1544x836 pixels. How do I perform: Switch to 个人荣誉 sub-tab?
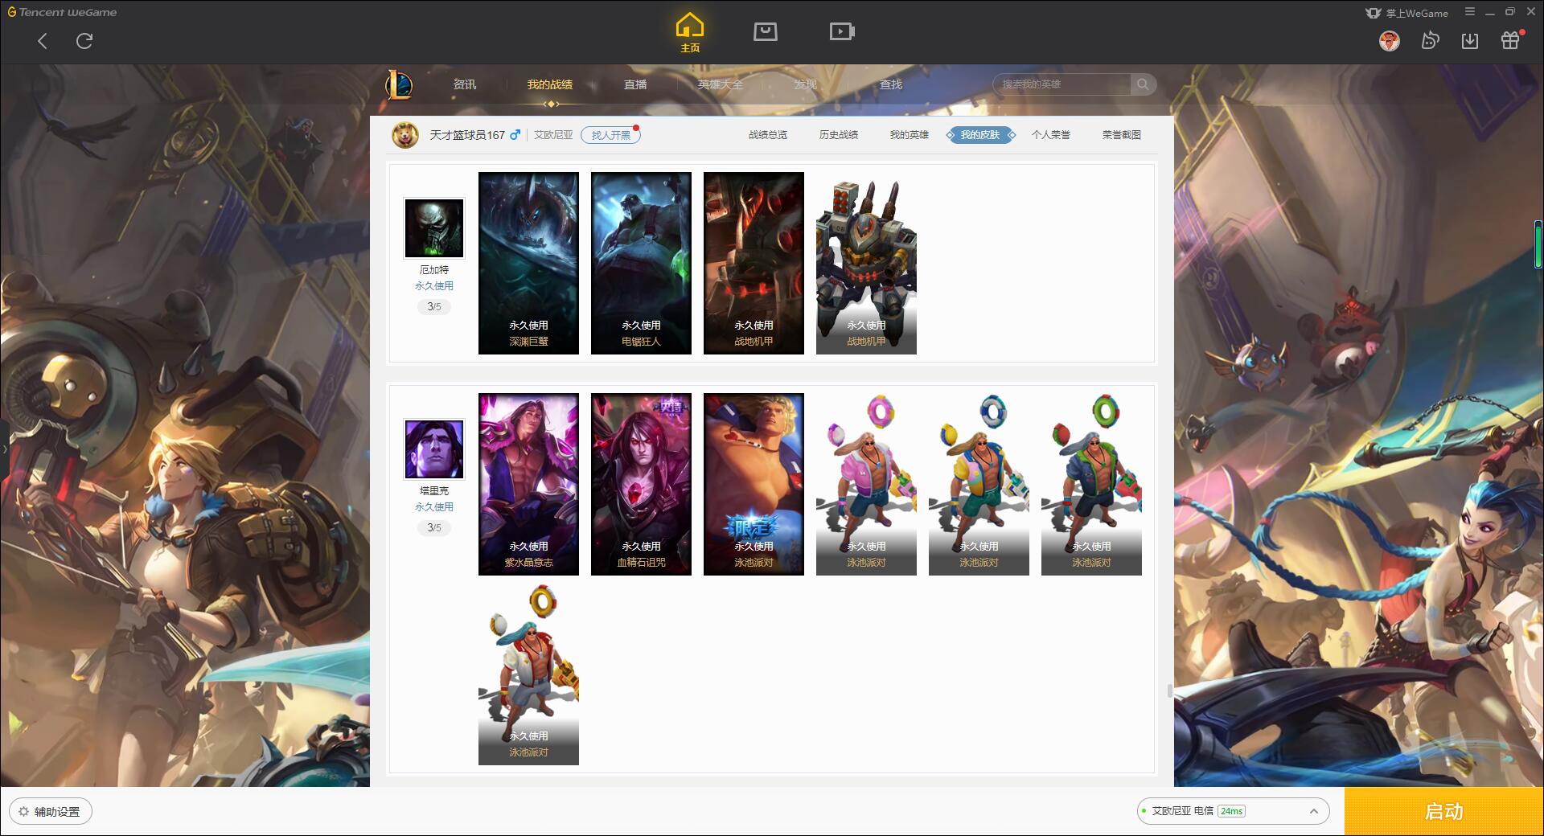1051,135
